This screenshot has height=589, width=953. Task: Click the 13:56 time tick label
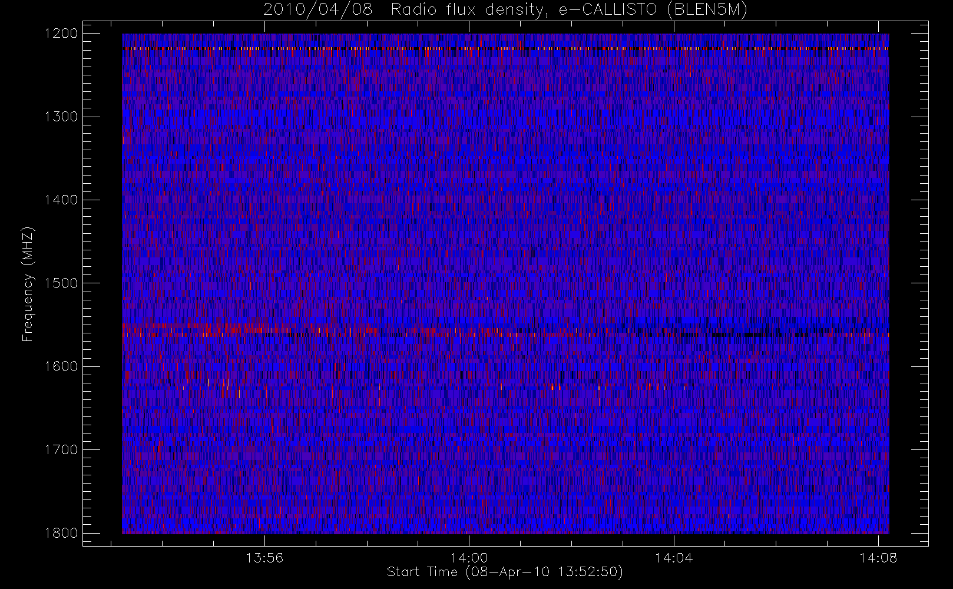[x=264, y=557]
